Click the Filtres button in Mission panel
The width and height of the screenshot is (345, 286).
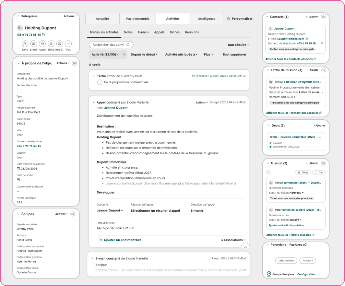303,173
